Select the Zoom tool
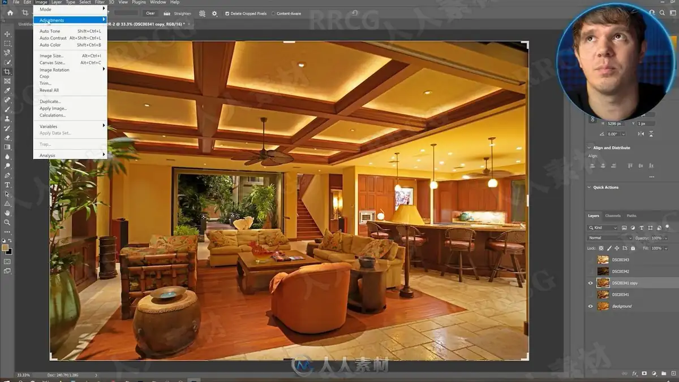 [x=7, y=222]
